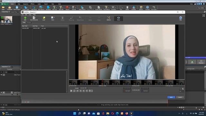Click the Buy Online button

[201, 8]
